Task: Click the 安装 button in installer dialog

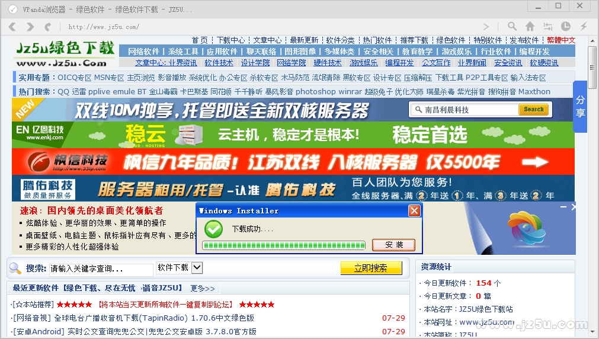Action: pyautogui.click(x=394, y=245)
